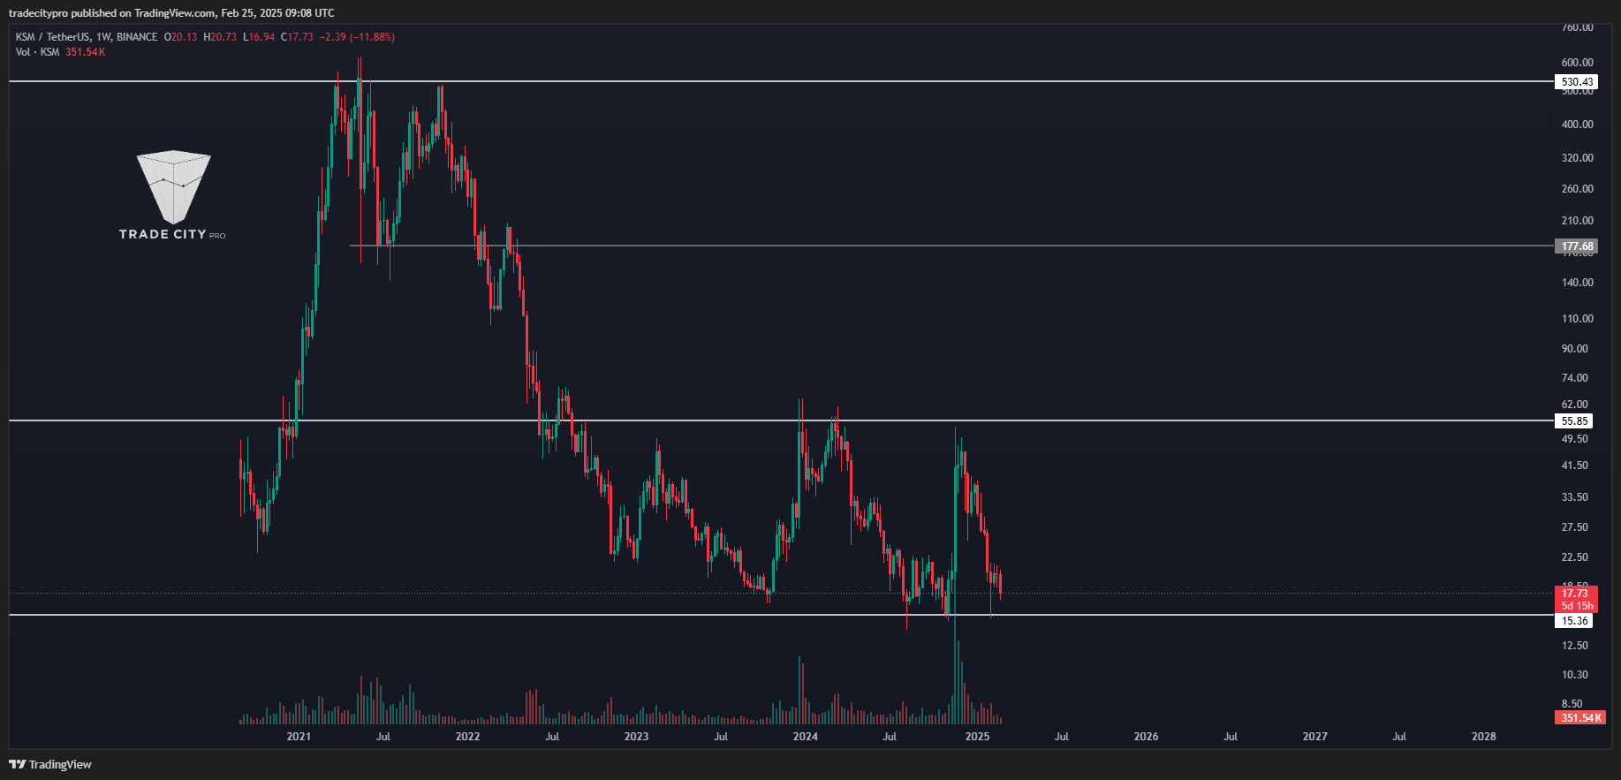Click the 10.30 price scale tick
Image resolution: width=1621 pixels, height=780 pixels.
[x=1574, y=675]
